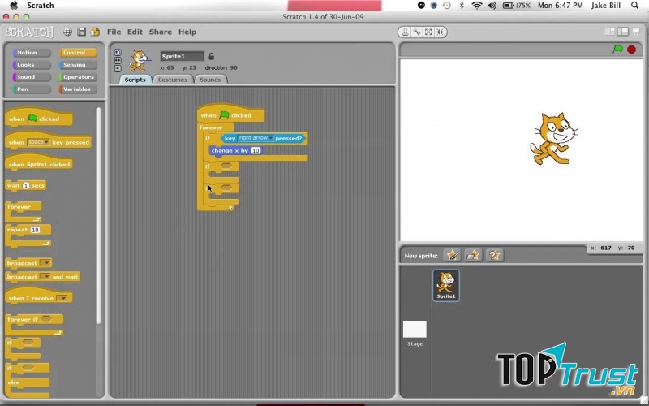
Task: Select the Sensing blocks category
Action: click(x=75, y=65)
